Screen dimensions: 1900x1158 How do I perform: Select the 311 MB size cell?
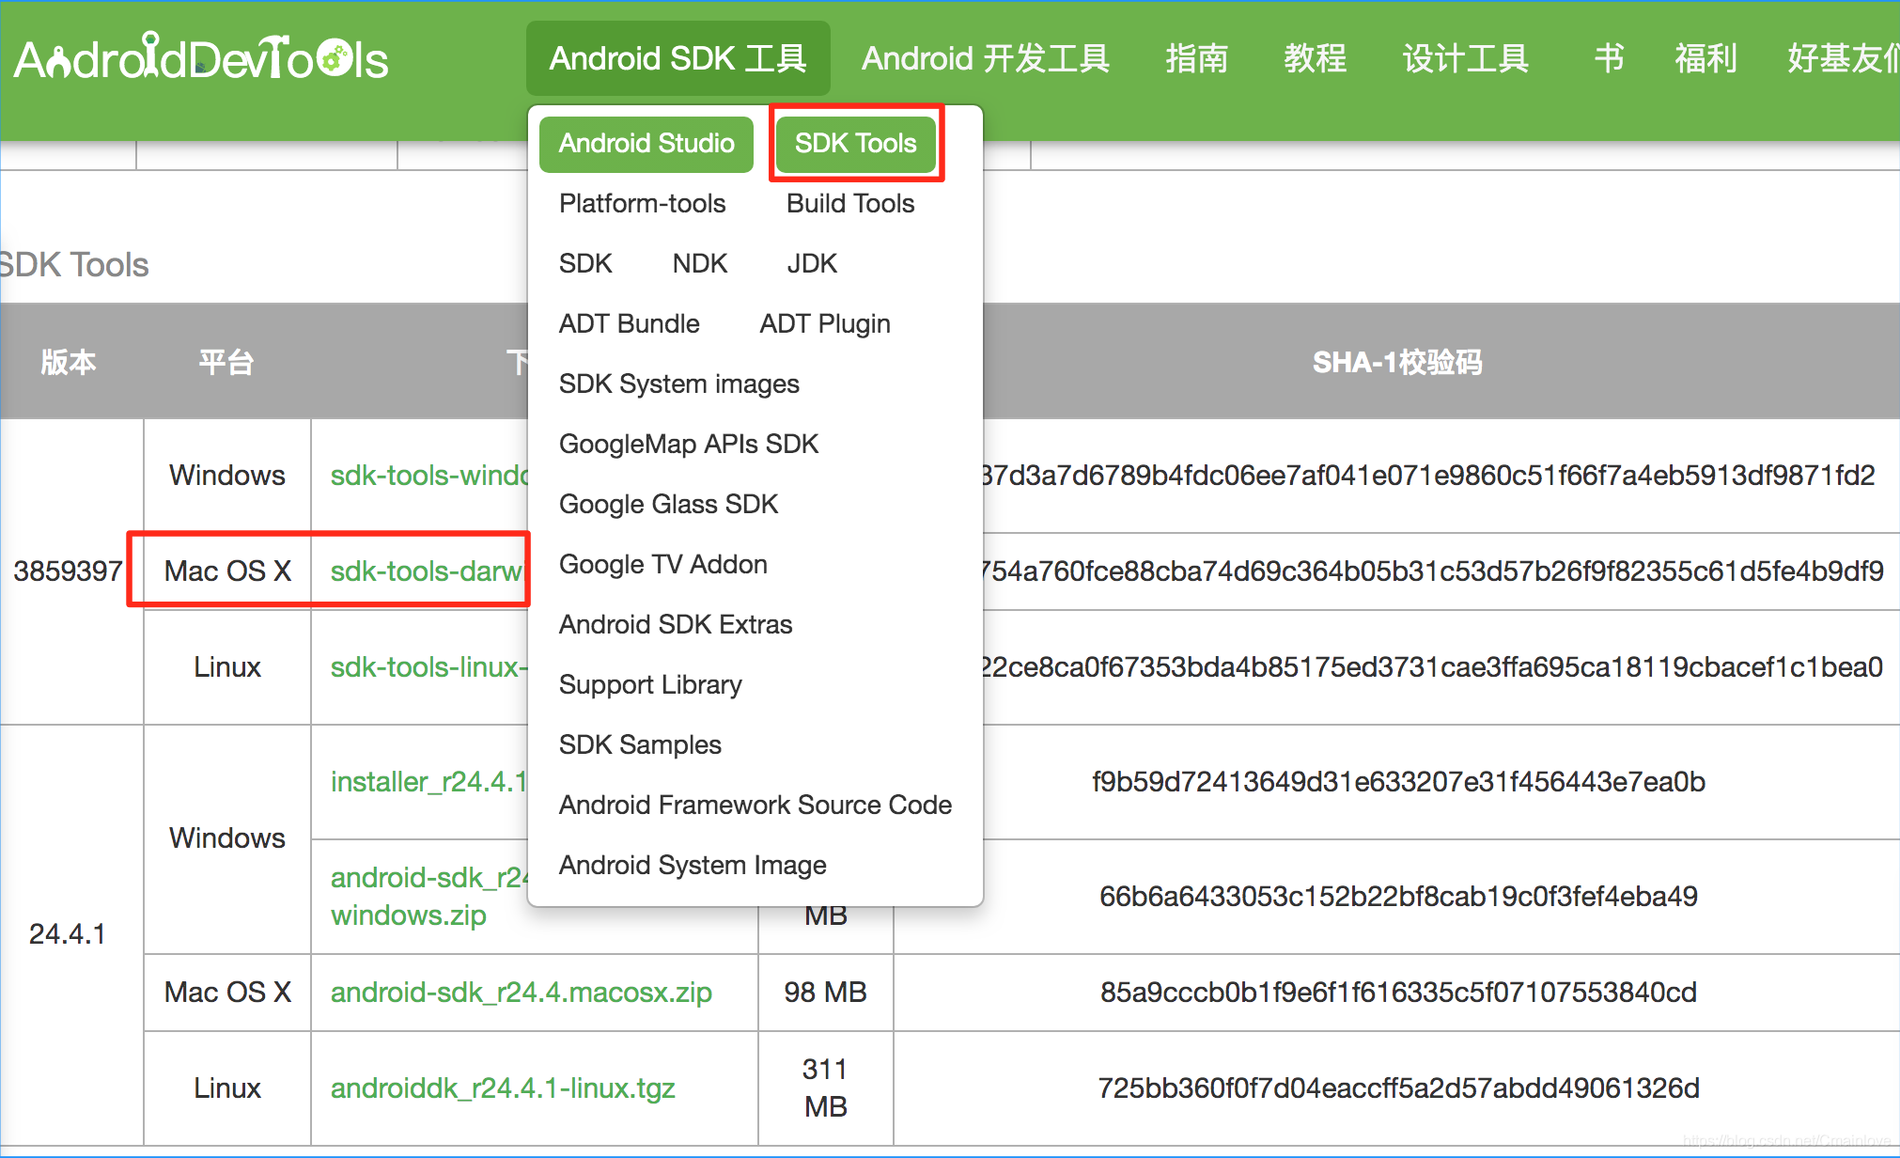click(825, 1088)
